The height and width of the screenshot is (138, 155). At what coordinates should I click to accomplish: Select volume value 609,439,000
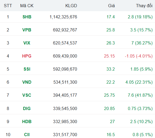coord(65,56)
